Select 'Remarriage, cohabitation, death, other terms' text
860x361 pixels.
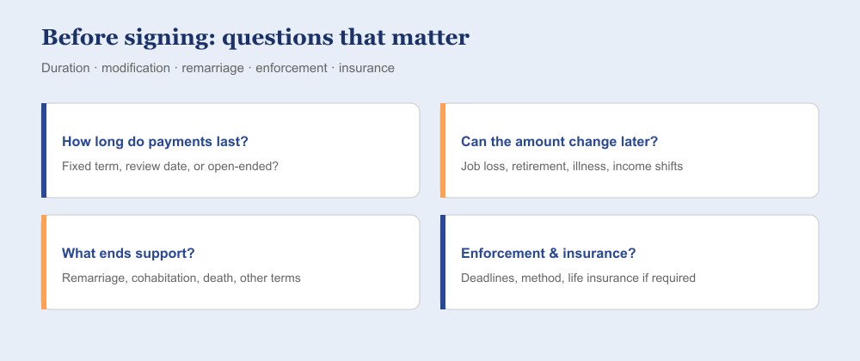[x=181, y=278]
